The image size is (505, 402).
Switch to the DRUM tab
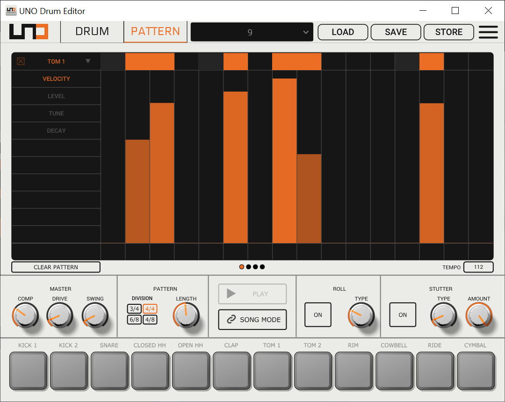[x=92, y=31]
